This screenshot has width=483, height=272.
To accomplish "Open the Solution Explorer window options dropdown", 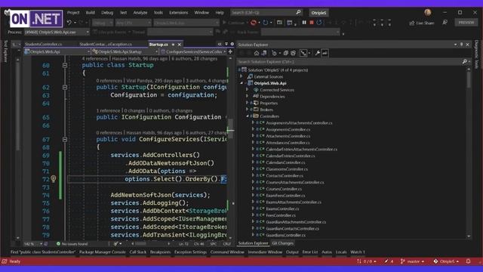I will tap(455, 45).
